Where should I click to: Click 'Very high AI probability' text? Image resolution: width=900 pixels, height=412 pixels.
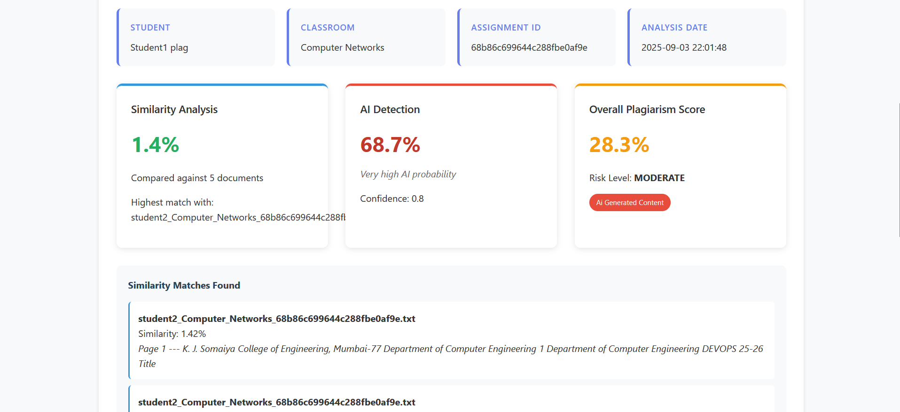coord(408,174)
